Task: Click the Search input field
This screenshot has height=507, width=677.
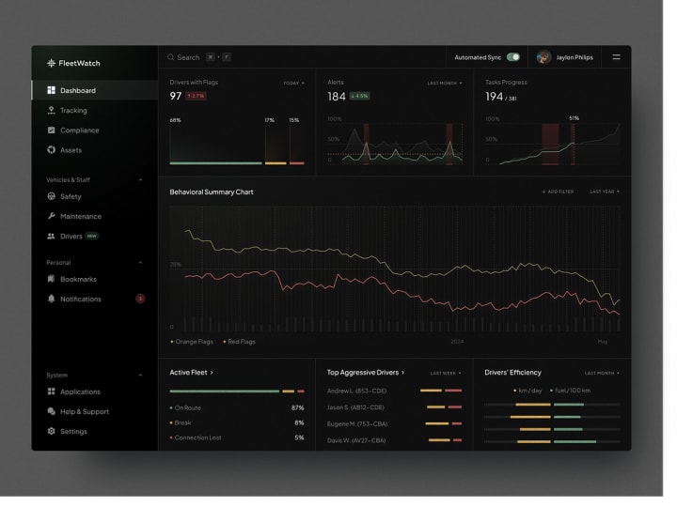Action: 200,57
